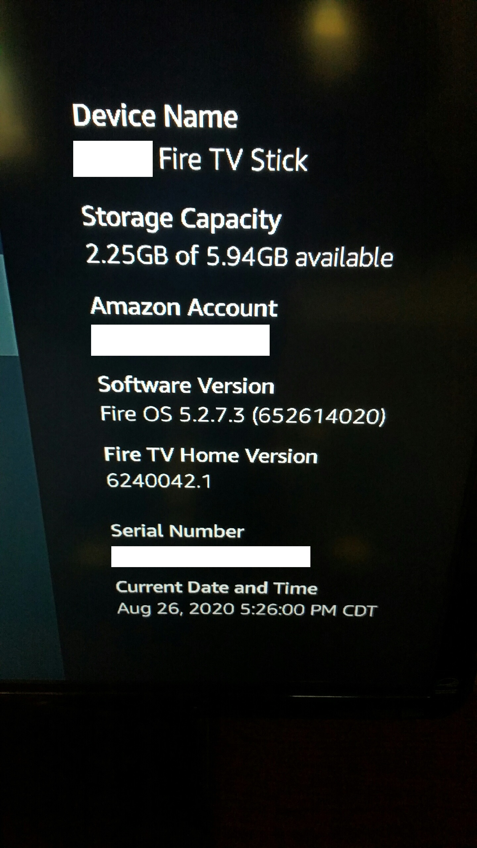Click the 5.94GB total capacity figure
Image resolution: width=477 pixels, height=848 pixels.
247,257
